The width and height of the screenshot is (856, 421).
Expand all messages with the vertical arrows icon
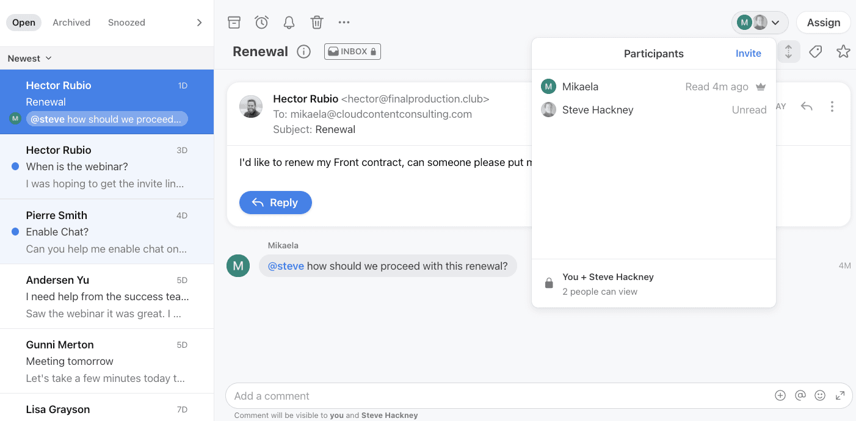pyautogui.click(x=788, y=52)
